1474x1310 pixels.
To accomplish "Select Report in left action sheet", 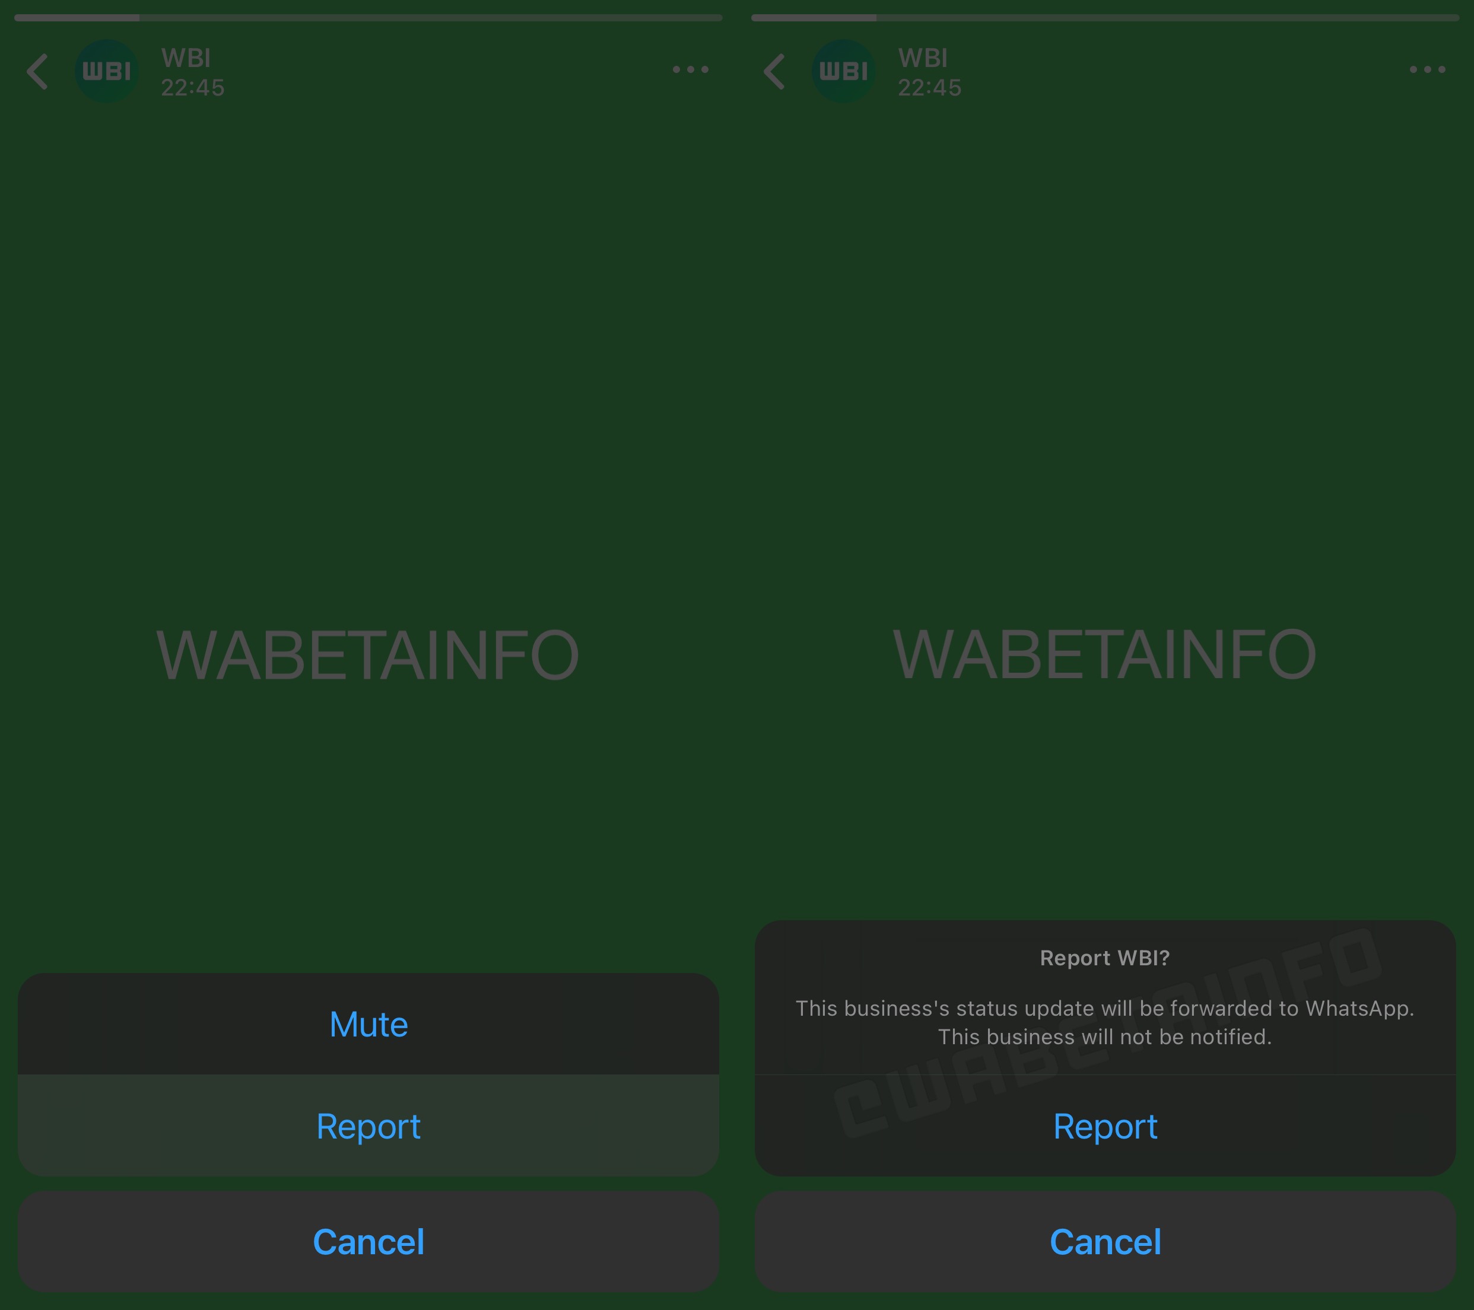I will pyautogui.click(x=368, y=1126).
